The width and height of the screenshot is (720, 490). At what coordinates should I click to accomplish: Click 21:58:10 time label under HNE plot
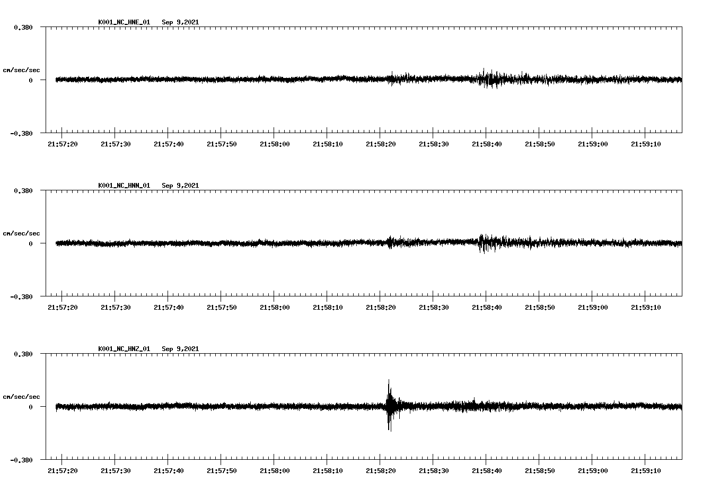[328, 144]
